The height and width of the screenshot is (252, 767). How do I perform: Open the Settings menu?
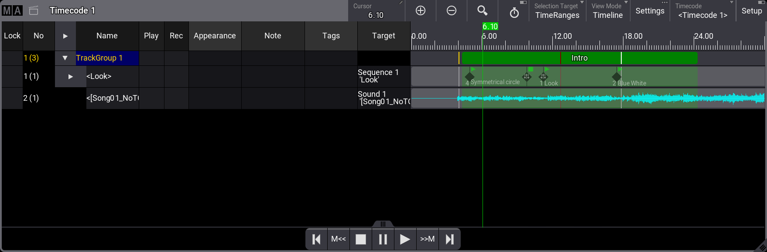pyautogui.click(x=650, y=11)
